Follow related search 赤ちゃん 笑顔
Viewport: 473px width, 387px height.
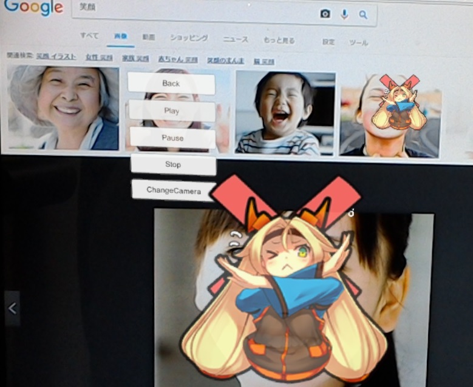tap(178, 59)
